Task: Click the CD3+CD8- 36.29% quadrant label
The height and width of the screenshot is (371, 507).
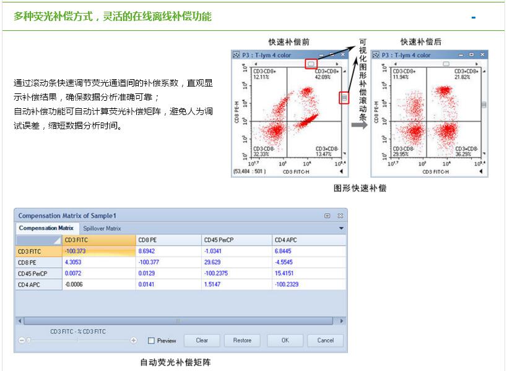Action: [x=466, y=151]
